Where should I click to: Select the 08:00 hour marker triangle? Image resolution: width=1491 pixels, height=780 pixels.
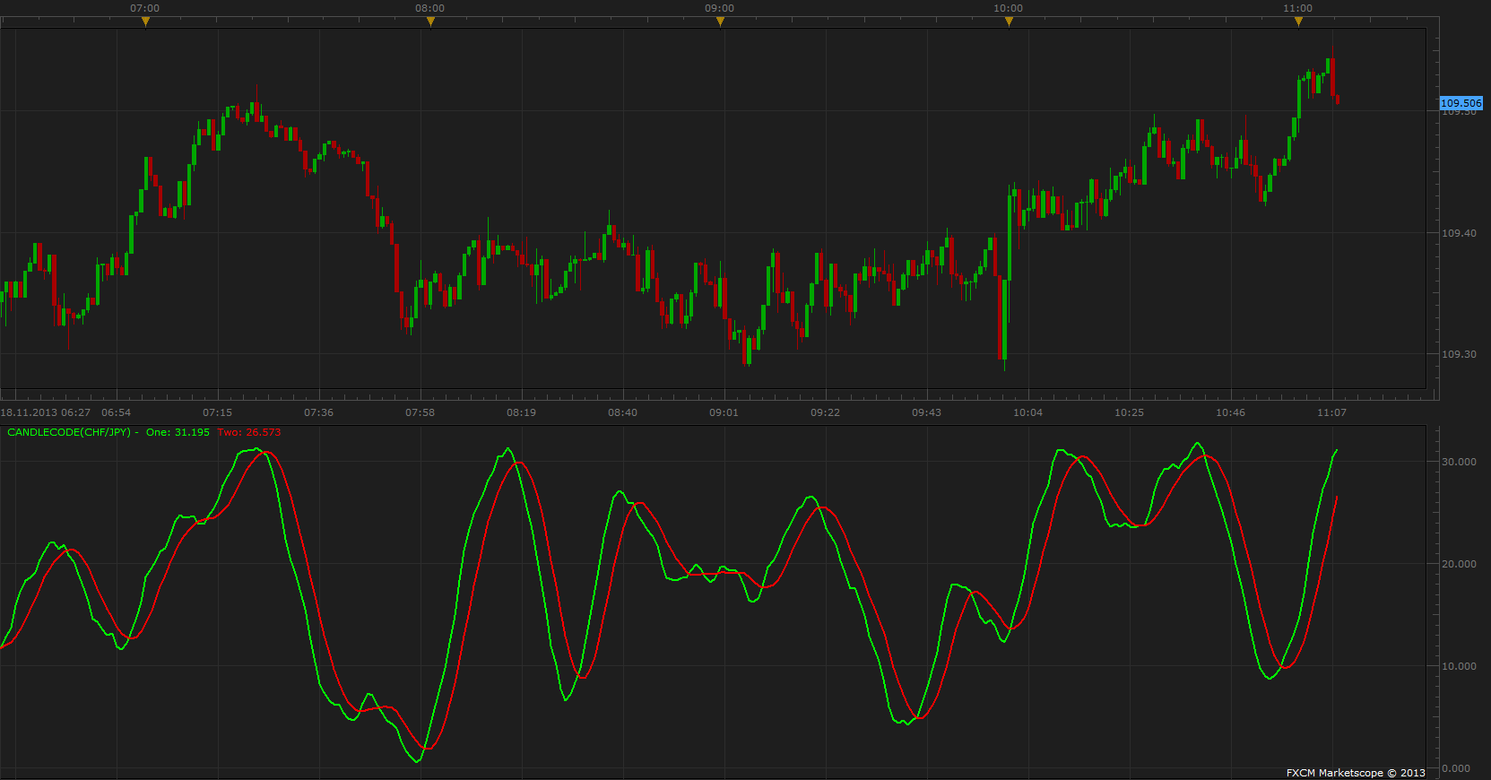[x=430, y=22]
